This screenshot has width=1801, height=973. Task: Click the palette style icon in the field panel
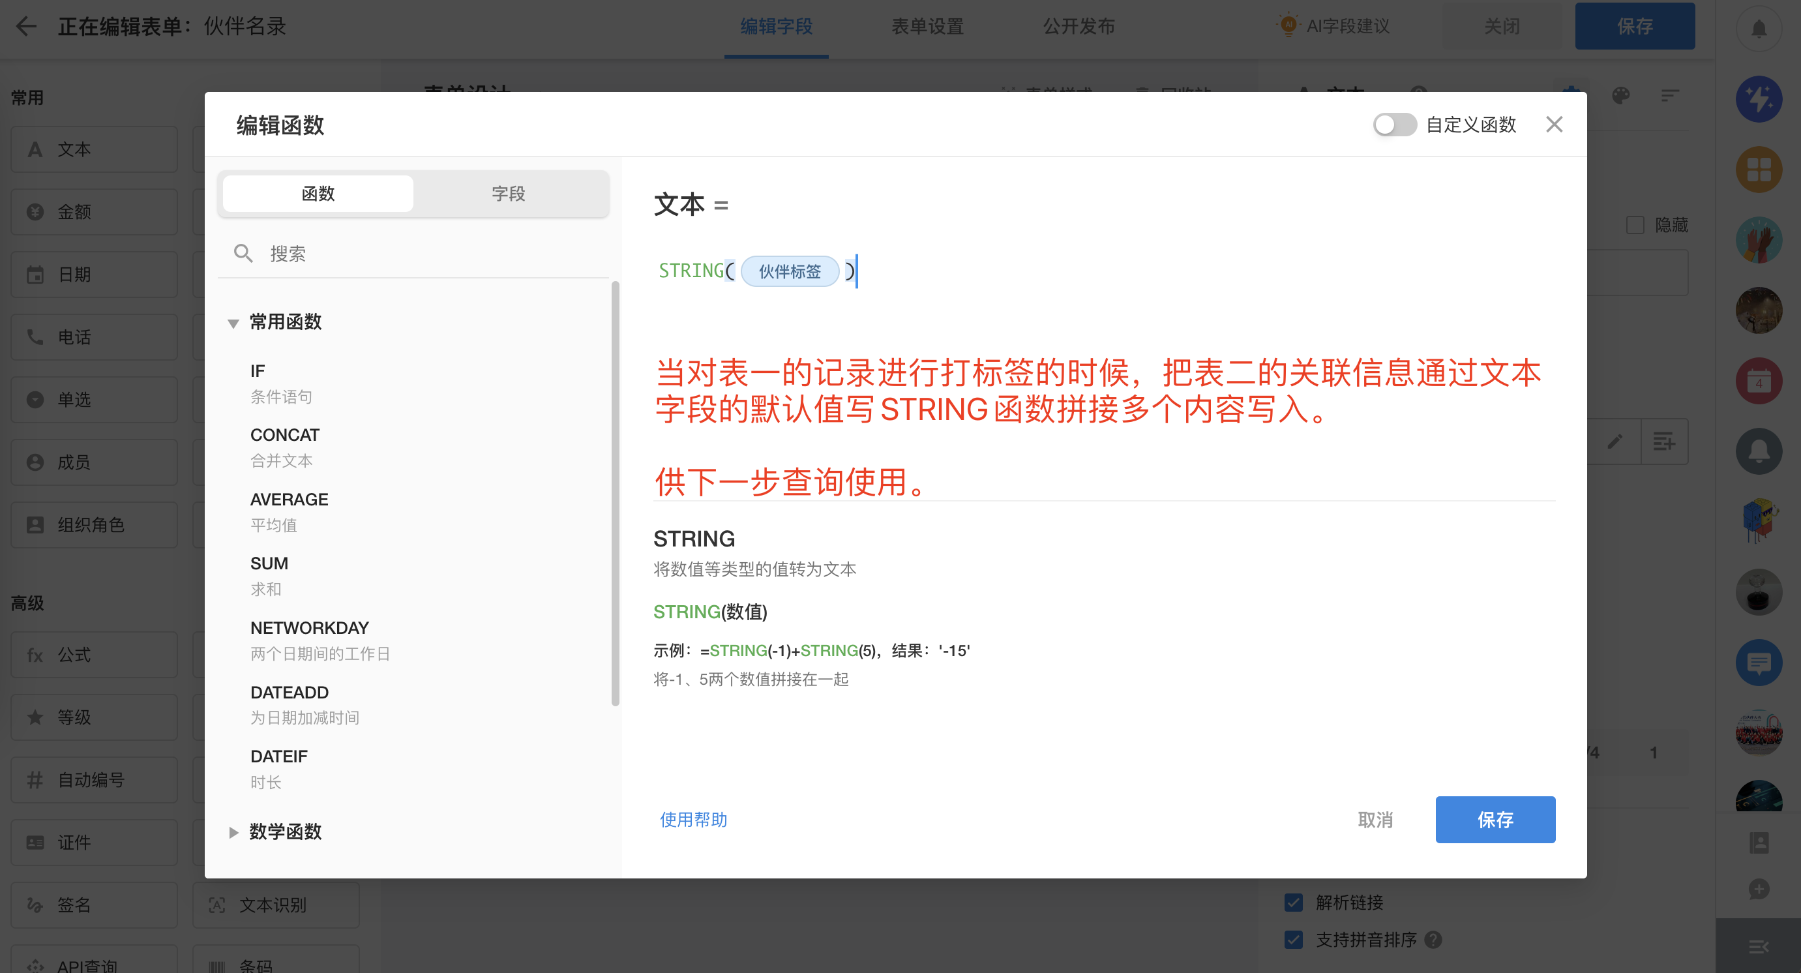(x=1620, y=96)
